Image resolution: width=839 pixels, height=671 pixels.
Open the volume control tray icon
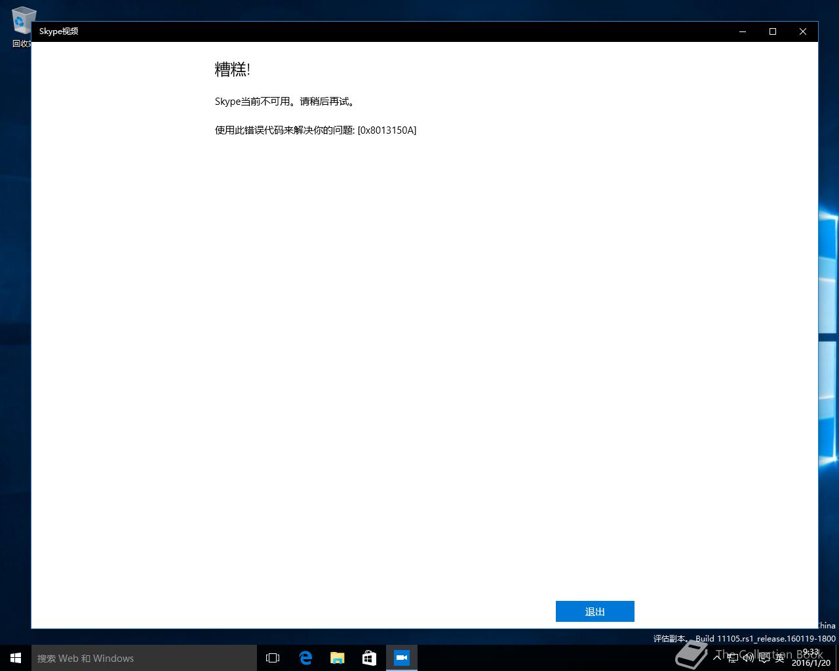(749, 658)
